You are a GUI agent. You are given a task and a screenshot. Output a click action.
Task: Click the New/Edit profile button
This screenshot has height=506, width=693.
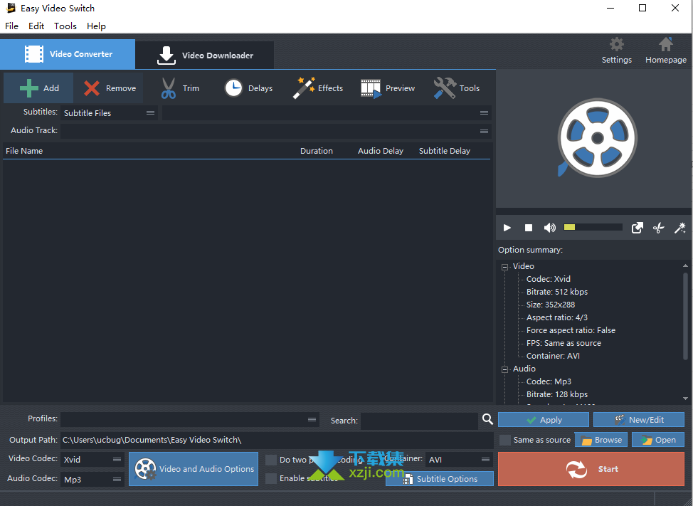click(639, 420)
